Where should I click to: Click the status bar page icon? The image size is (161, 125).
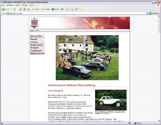[2, 123]
